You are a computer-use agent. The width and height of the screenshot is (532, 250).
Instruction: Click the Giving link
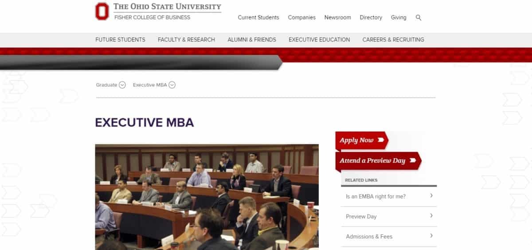(x=399, y=18)
